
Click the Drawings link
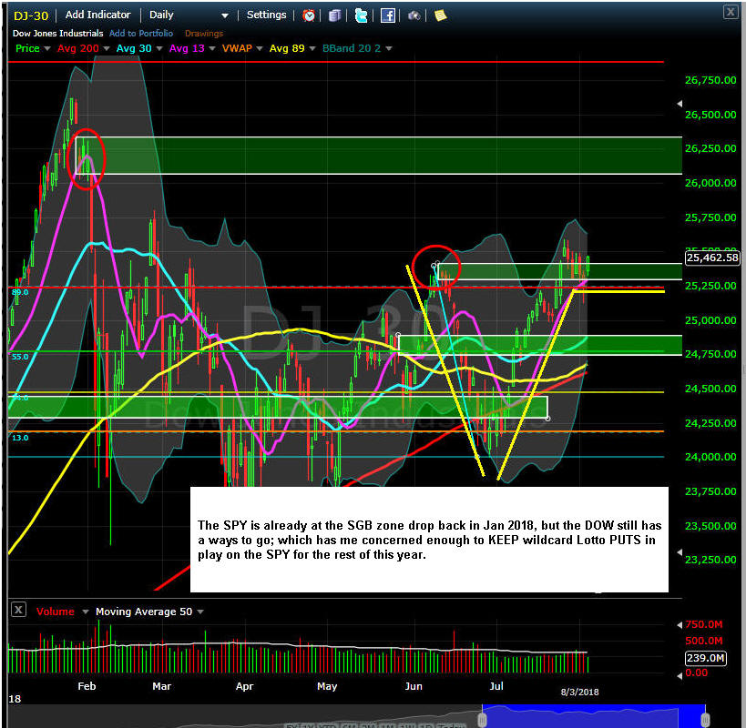pyautogui.click(x=203, y=34)
